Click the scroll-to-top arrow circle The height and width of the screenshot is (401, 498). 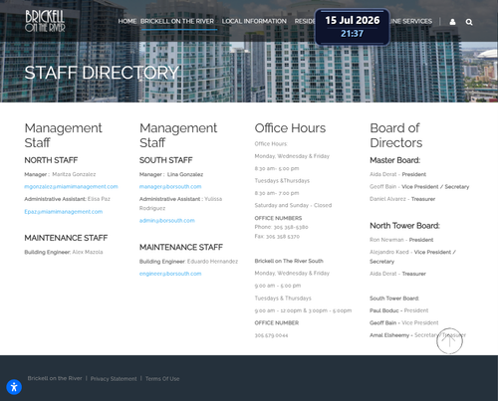(x=449, y=341)
